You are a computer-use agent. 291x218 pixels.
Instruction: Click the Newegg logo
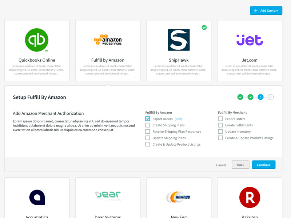tap(179, 197)
